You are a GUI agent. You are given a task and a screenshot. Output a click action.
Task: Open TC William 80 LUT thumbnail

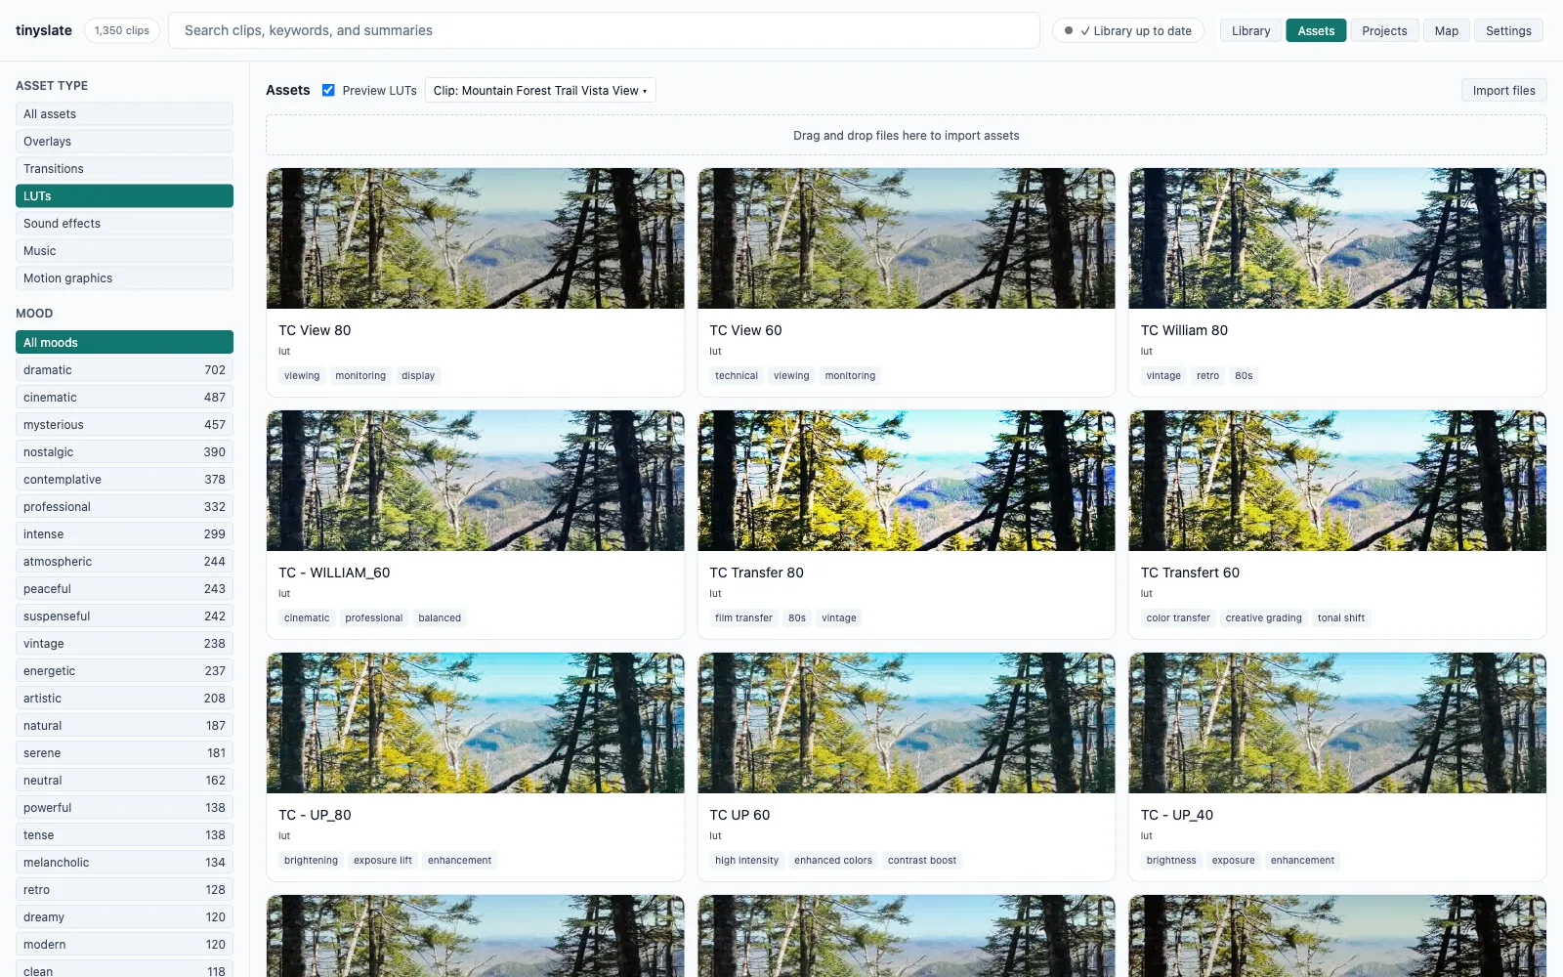pos(1337,238)
